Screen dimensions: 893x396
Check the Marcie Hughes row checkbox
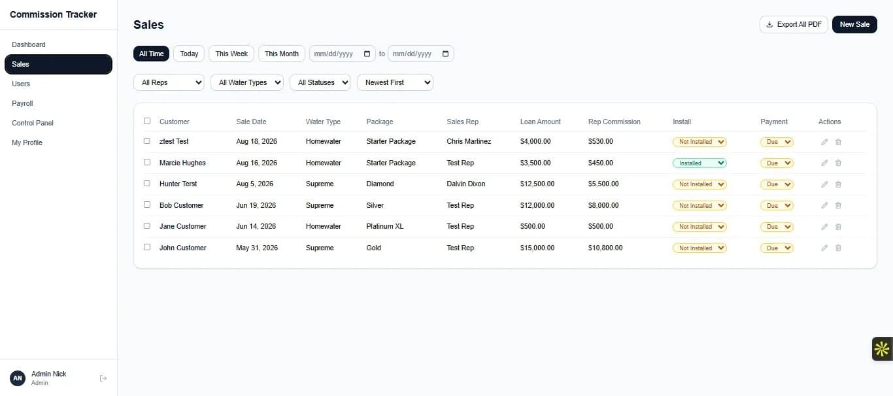click(147, 162)
